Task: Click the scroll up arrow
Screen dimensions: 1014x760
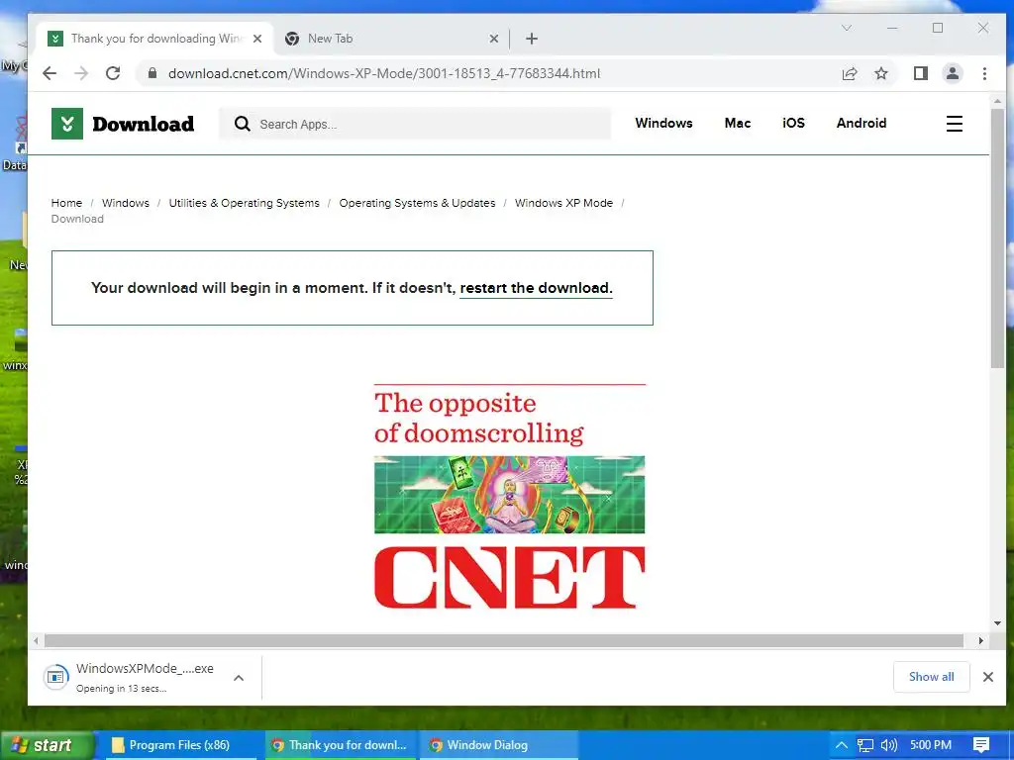Action: click(997, 101)
